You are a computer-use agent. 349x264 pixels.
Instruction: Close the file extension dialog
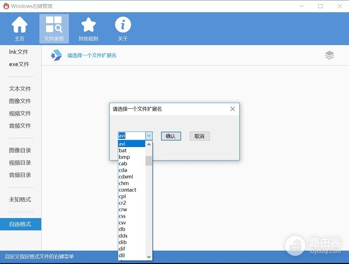[x=232, y=109]
